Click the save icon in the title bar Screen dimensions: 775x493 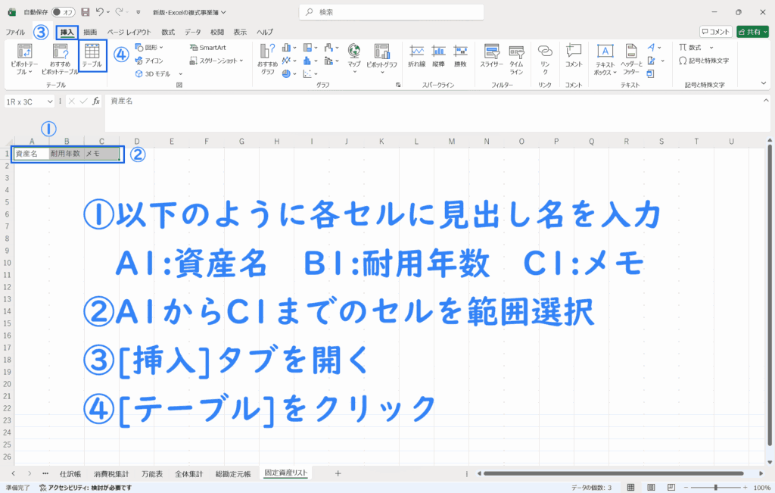pos(85,12)
